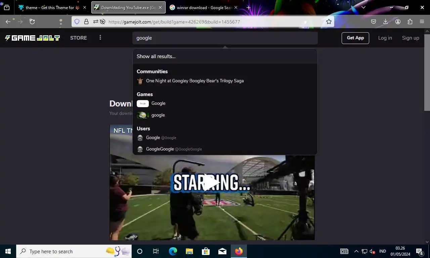The image size is (430, 258).
Task: Close the theme tab
Action: pos(85,7)
